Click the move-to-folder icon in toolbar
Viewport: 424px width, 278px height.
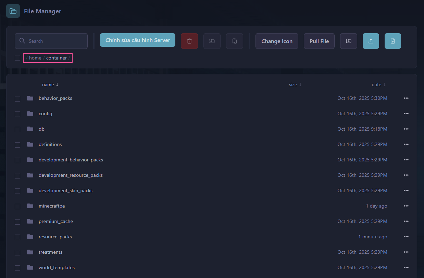212,41
